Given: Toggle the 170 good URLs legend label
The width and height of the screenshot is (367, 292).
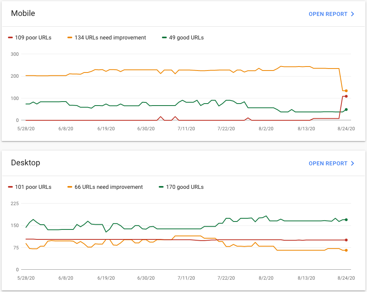Looking at the screenshot, I should [x=185, y=187].
